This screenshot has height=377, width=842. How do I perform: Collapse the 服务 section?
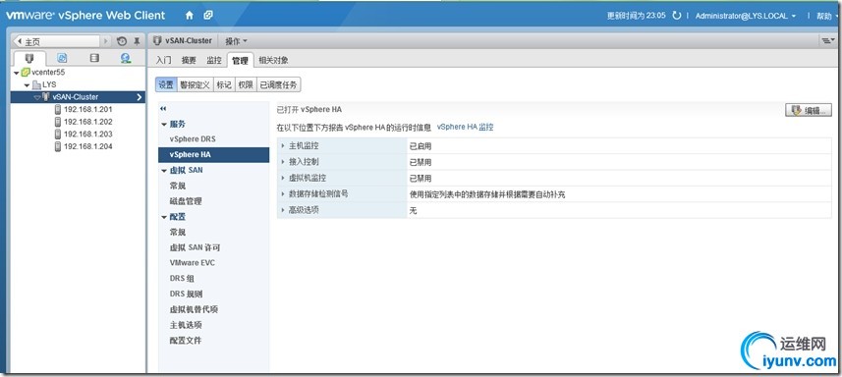click(164, 125)
